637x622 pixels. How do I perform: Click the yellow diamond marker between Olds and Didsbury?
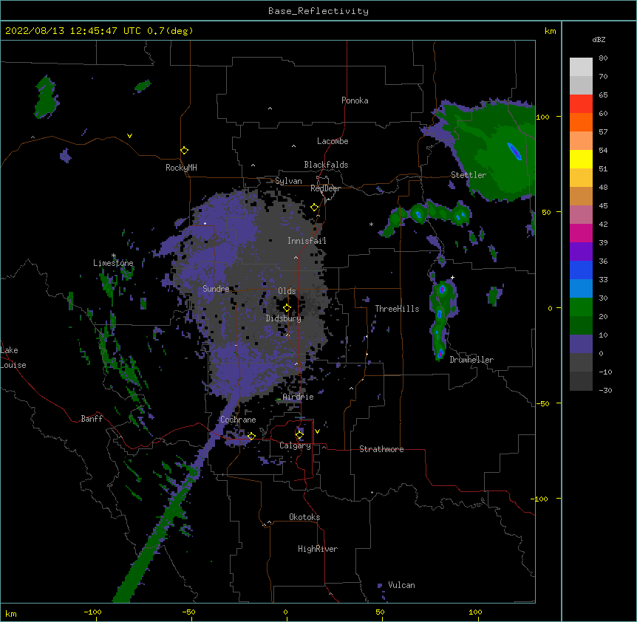pyautogui.click(x=287, y=307)
